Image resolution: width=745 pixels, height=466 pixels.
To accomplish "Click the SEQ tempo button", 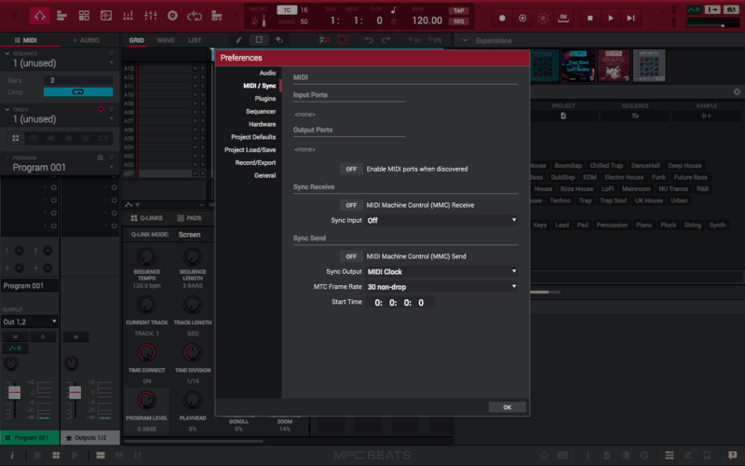I will (x=458, y=21).
